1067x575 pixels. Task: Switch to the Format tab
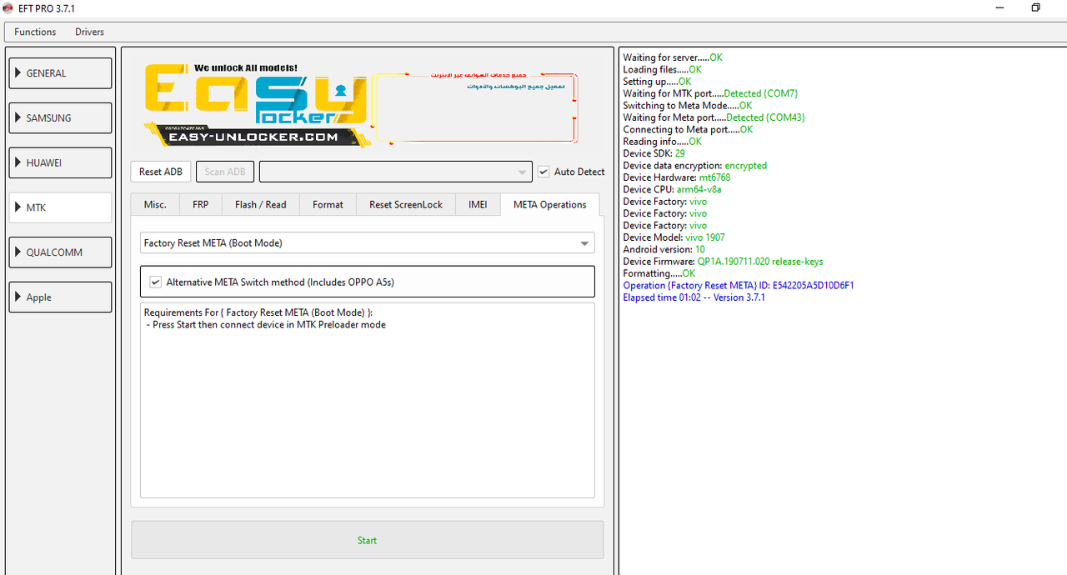coord(328,204)
